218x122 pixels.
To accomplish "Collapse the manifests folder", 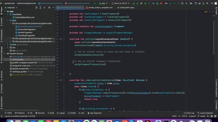I will pos(7,14).
